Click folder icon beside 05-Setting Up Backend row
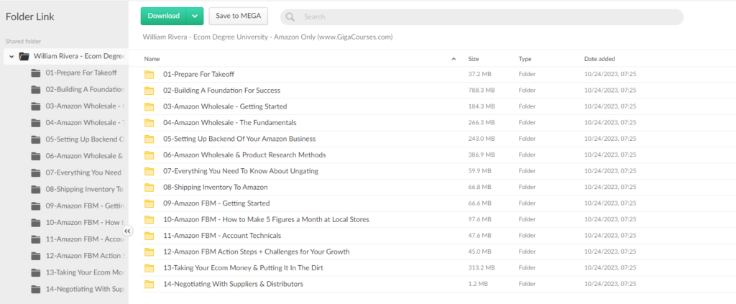The image size is (736, 304). pos(149,139)
